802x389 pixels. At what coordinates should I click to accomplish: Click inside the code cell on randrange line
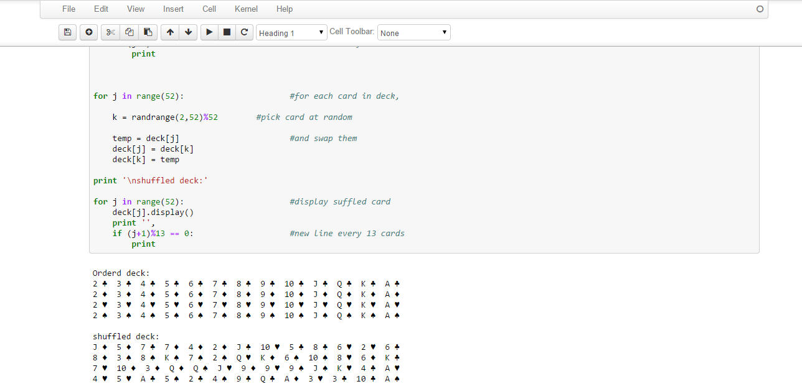165,117
